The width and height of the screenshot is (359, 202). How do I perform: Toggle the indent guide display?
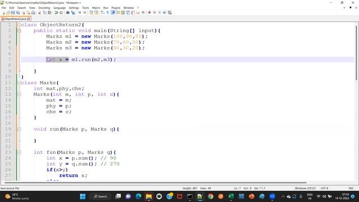coord(113,12)
